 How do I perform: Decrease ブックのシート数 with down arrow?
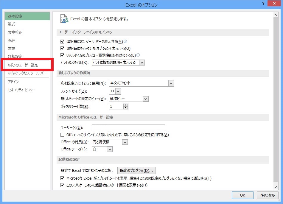click(126, 108)
